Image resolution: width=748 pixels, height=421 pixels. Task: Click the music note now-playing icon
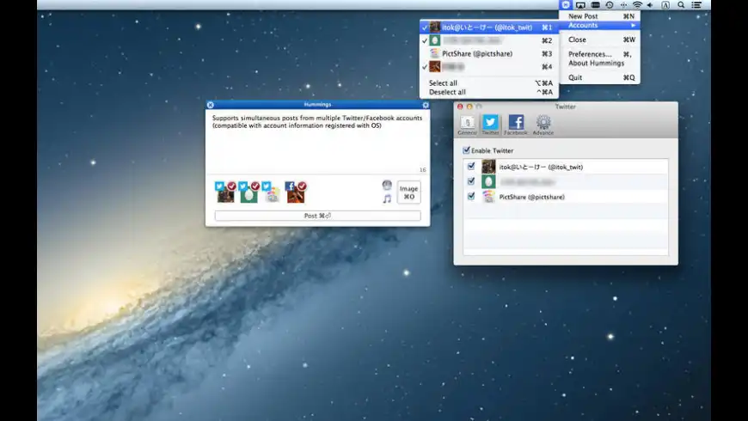click(x=387, y=198)
